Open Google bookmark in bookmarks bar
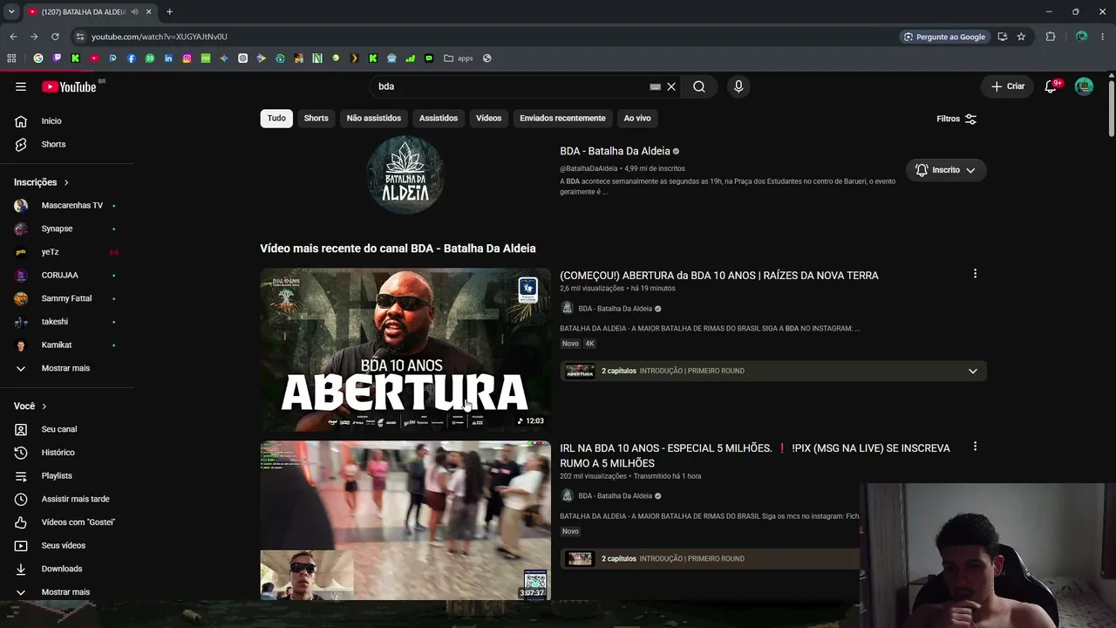 coord(38,58)
